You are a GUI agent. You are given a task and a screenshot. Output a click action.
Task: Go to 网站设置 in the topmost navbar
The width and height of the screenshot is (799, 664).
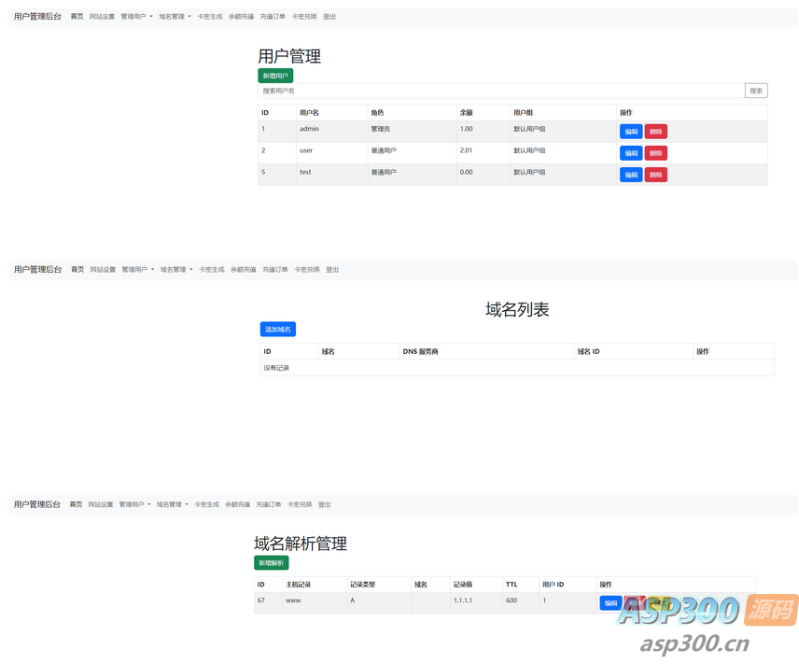coord(102,17)
